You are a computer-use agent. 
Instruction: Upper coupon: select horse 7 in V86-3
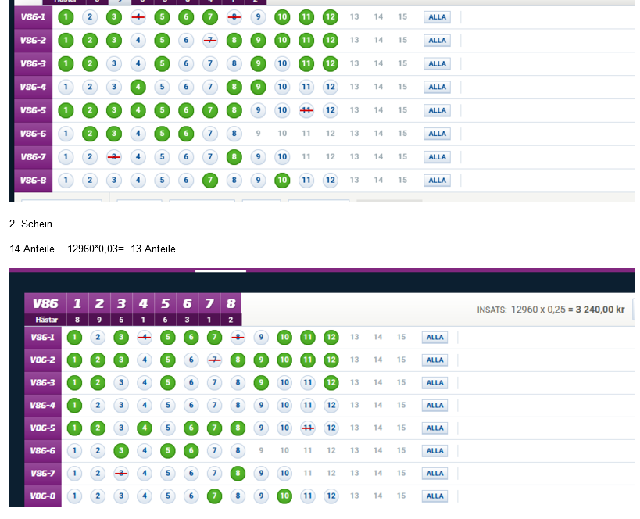coord(210,63)
